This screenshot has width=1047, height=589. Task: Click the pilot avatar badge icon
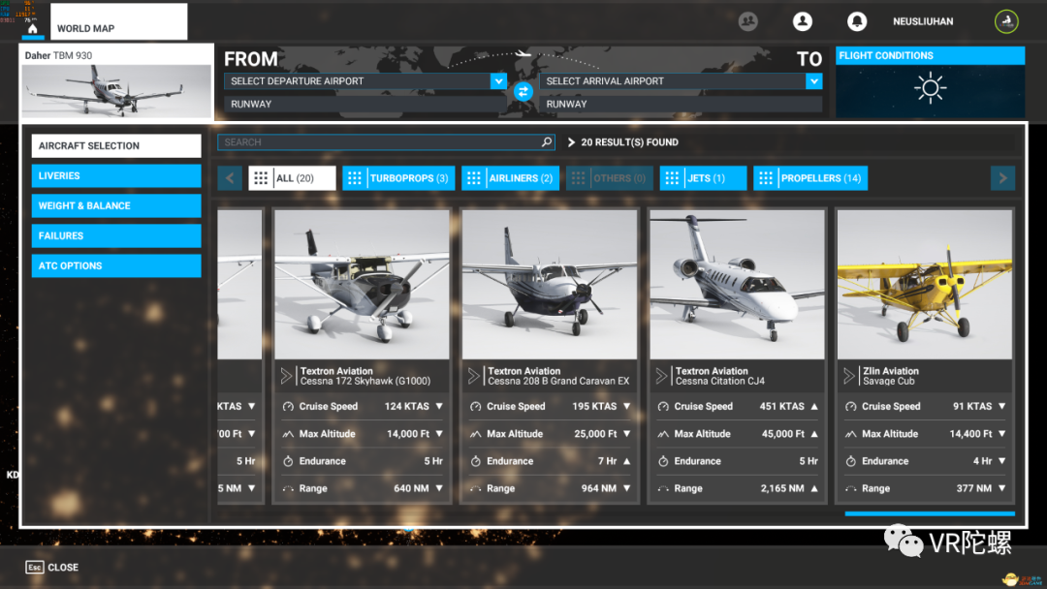1006,21
